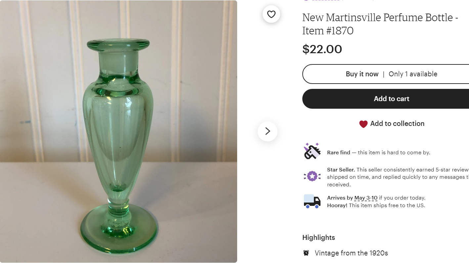Click the red heart beside Add to collection
The image size is (469, 263).
(363, 124)
